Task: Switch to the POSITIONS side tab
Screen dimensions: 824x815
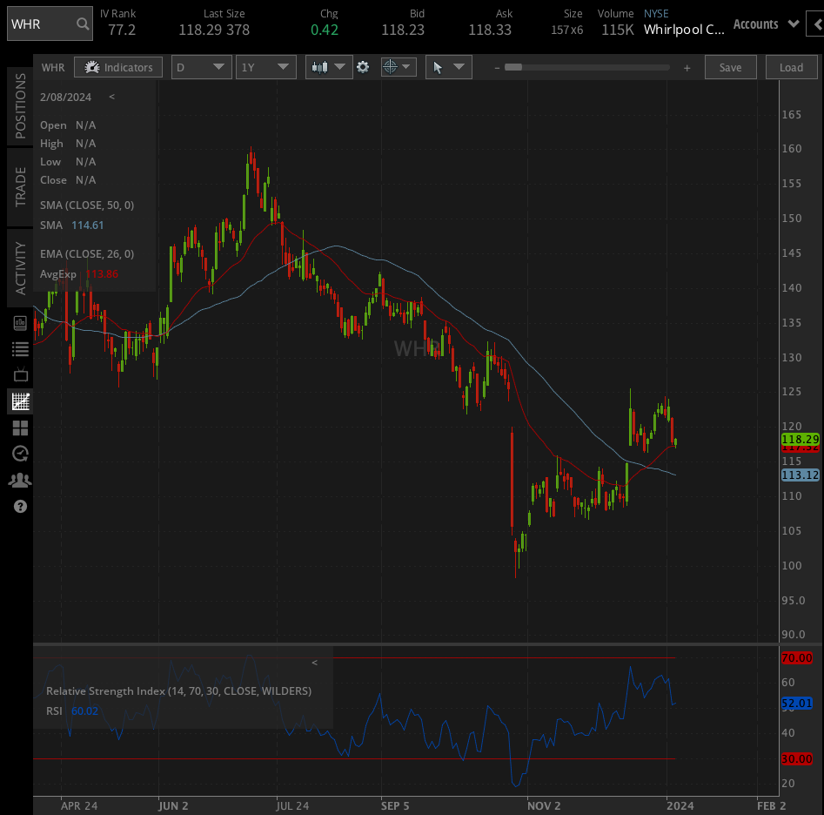Action: [x=21, y=106]
